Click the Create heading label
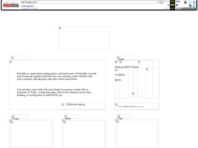198x148 pixels. pos(15,119)
